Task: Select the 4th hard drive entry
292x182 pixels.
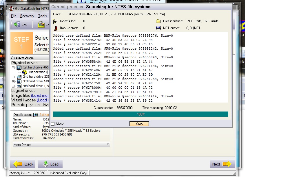Action: [x=36, y=86]
